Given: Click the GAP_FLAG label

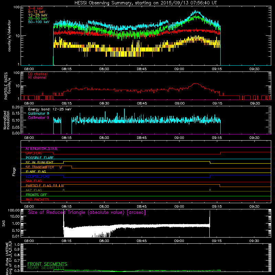Looking at the screenshot, I should click(x=34, y=153).
